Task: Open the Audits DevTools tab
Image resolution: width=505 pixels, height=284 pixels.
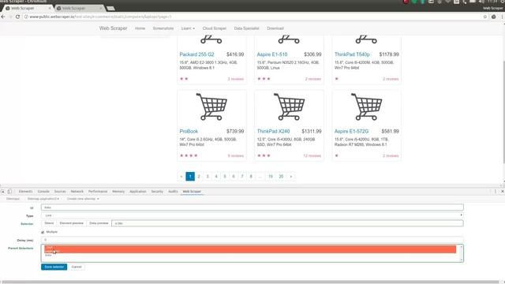Action: [173, 191]
